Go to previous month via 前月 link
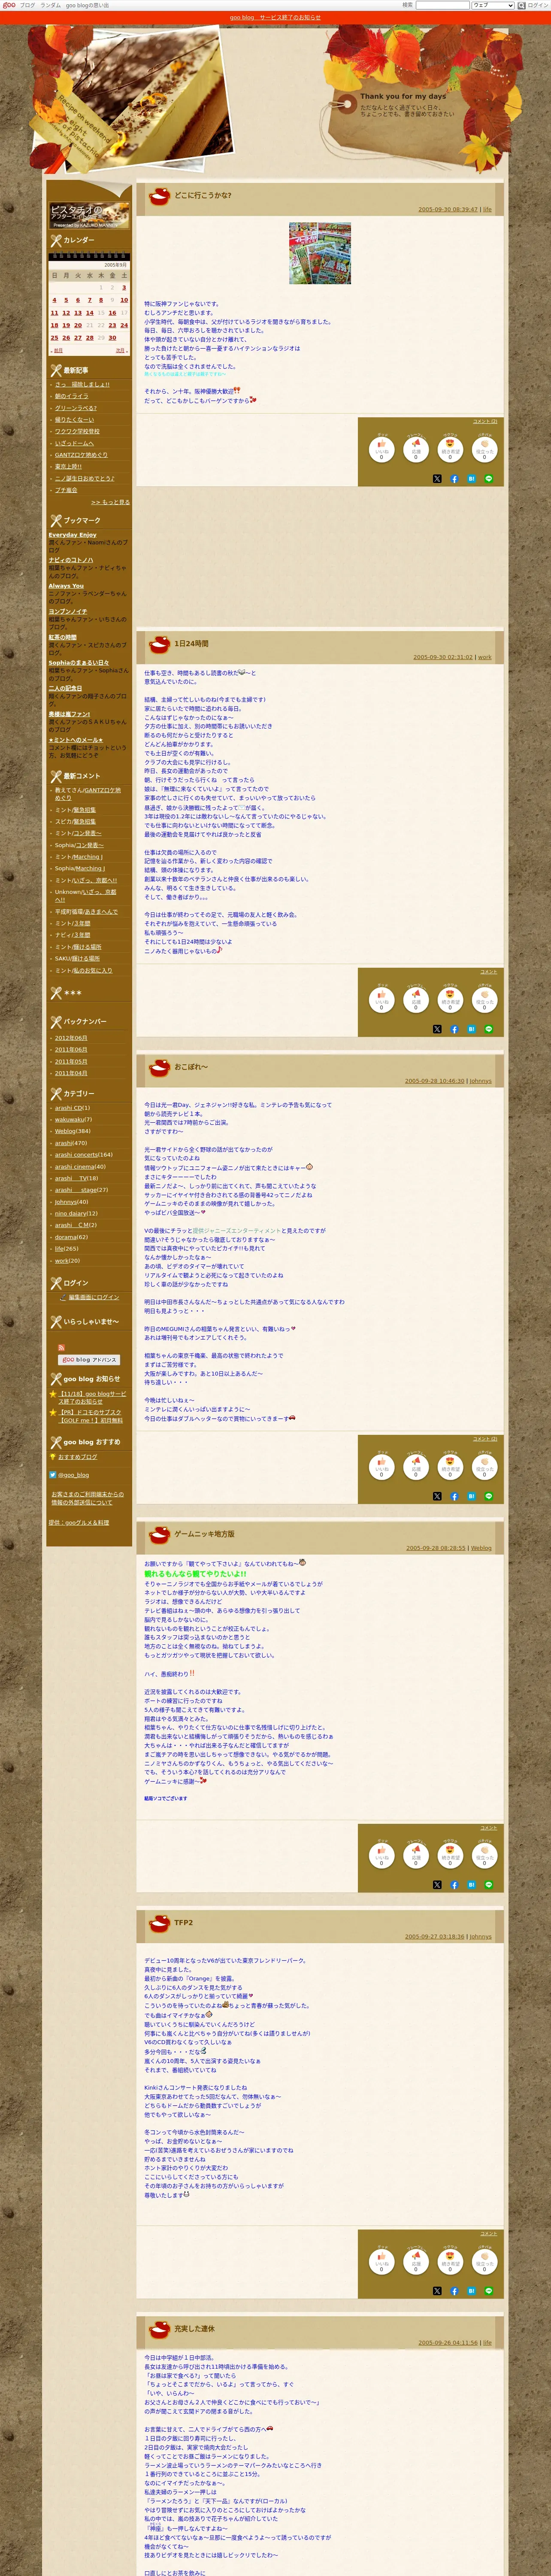 tap(57, 351)
